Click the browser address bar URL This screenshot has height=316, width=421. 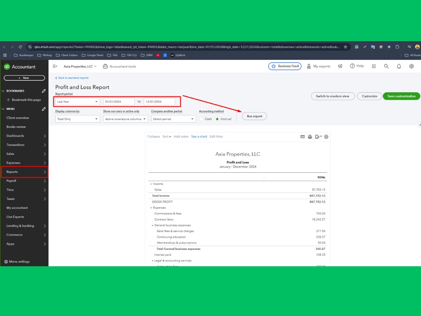pos(187,47)
